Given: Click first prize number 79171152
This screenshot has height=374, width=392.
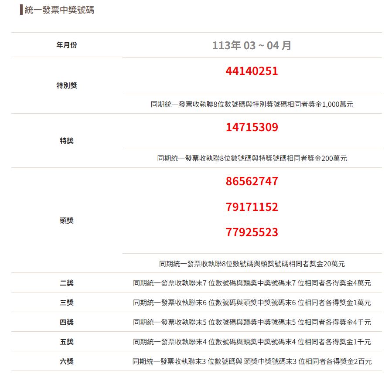Looking at the screenshot, I should click(252, 207).
